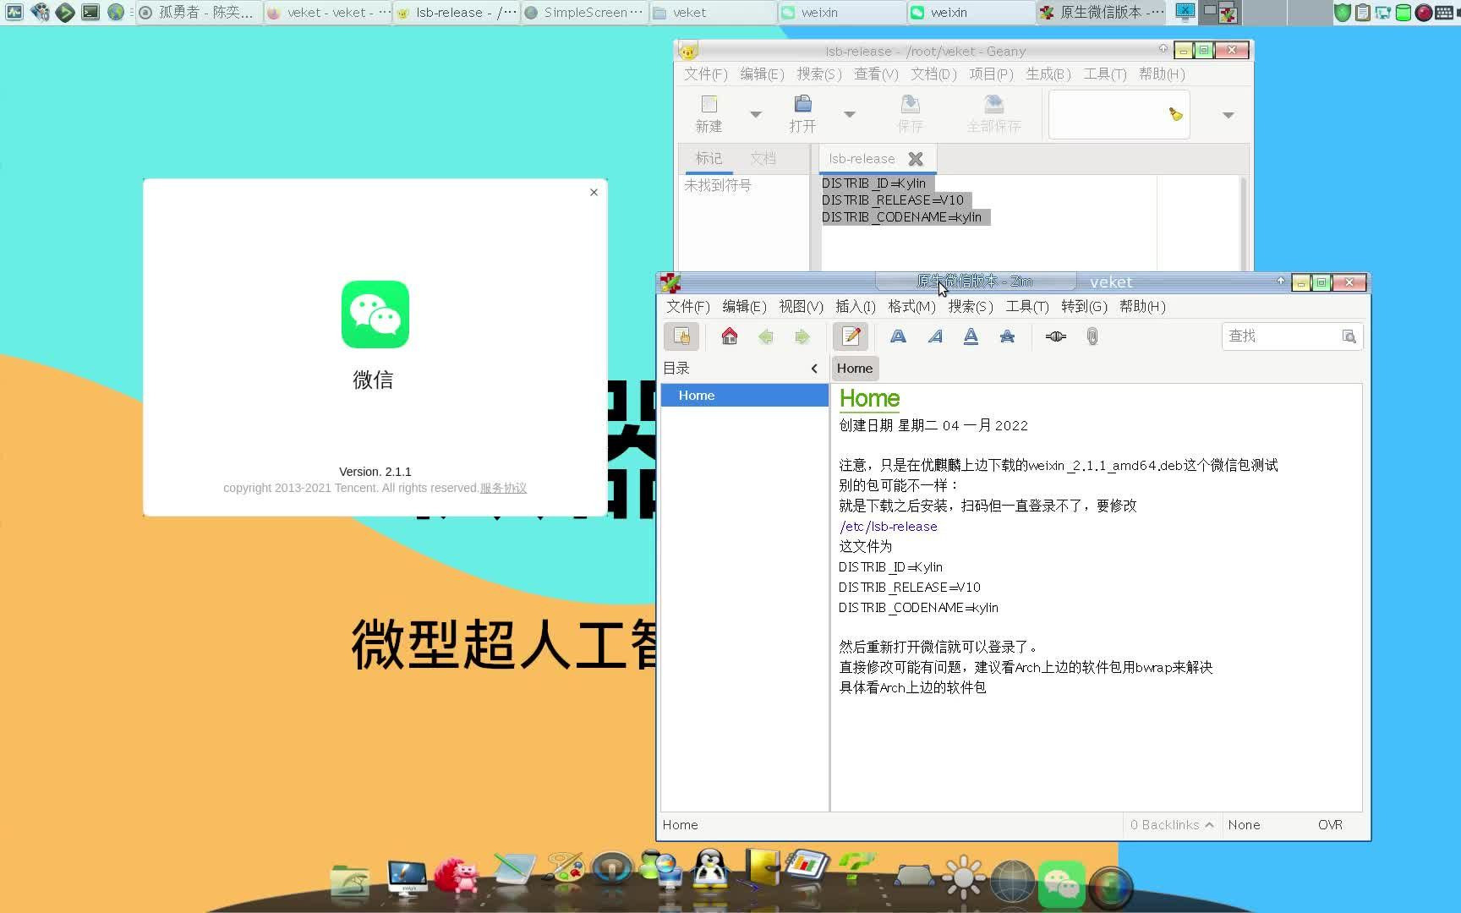Open the /etc/lsb-release link in Zim

point(888,527)
